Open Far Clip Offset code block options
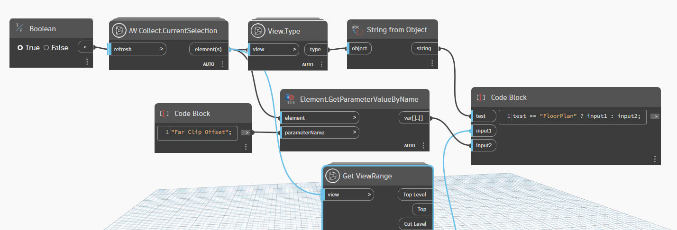677x230 pixels. [x=246, y=147]
